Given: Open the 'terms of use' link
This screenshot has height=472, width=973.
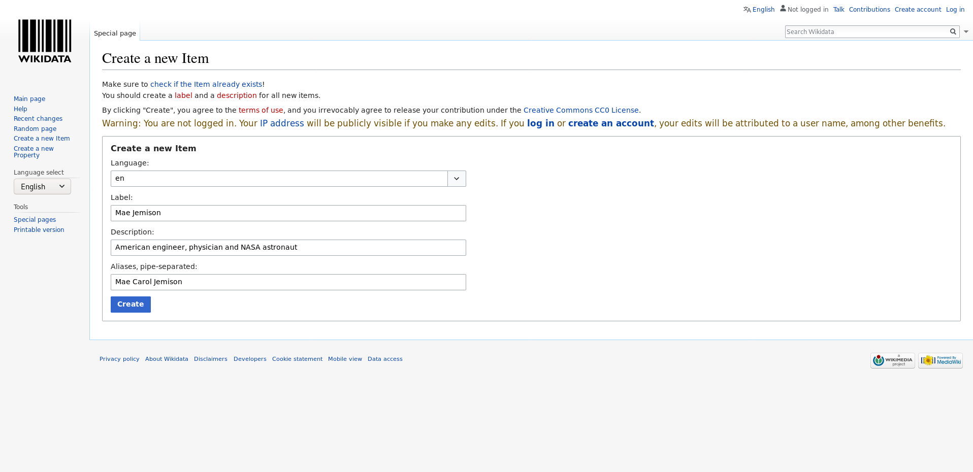Looking at the screenshot, I should click(x=261, y=110).
